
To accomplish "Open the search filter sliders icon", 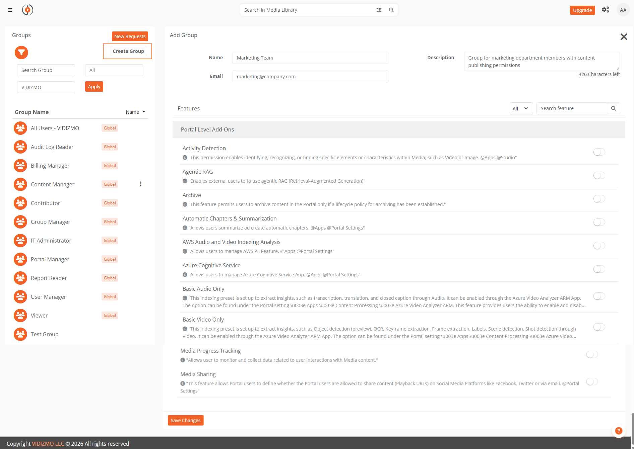I will pyautogui.click(x=379, y=10).
